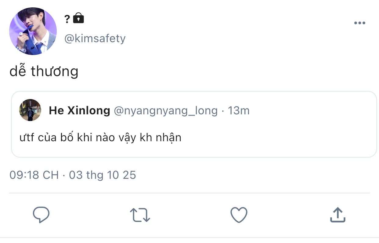Visit the @nyangnyang_long handle
The image size is (379, 243).
pos(166,110)
